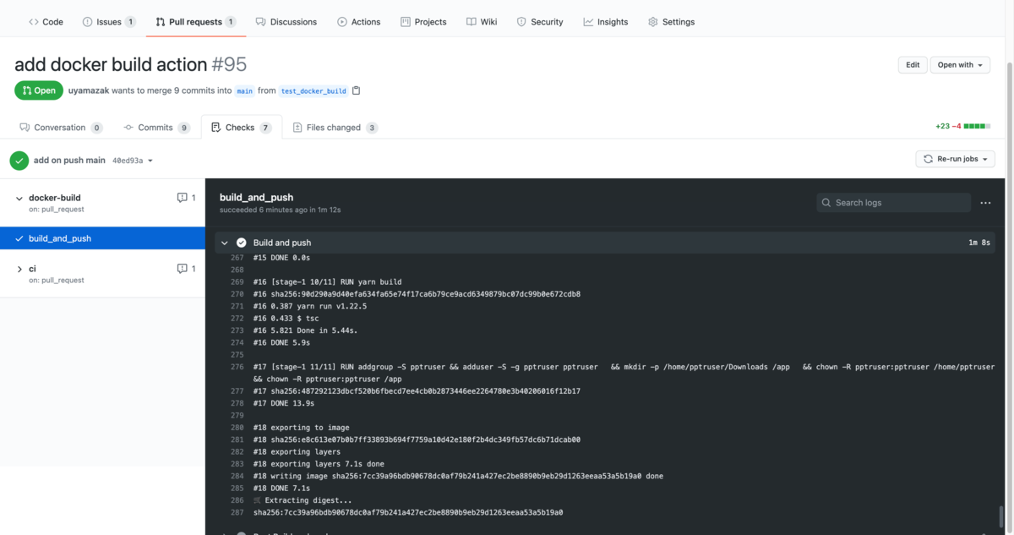Open the Insights graph page
The image size is (1014, 535).
[605, 21]
